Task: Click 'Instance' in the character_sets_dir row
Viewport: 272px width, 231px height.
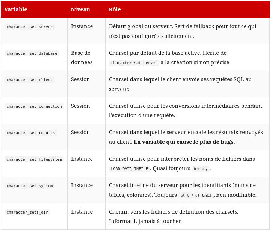Action: pos(82,212)
